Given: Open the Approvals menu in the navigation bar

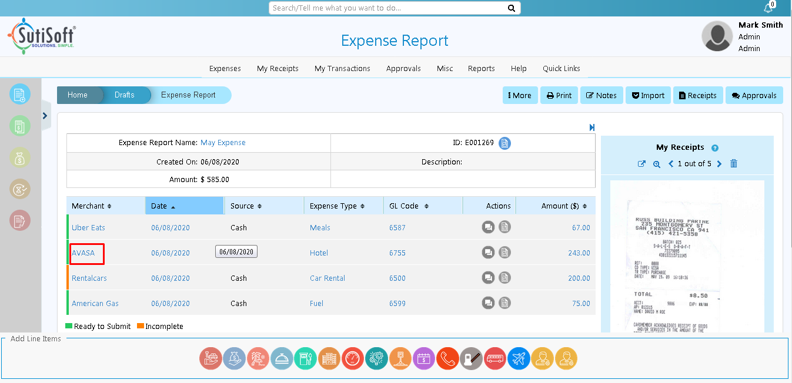Looking at the screenshot, I should coord(403,69).
